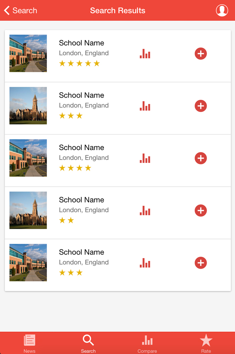Add the last school in results
Screen dimensions: 235x354
(201, 263)
